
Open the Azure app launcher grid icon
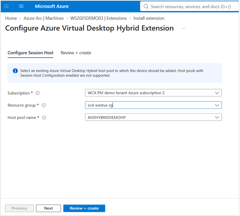pos(7,6)
